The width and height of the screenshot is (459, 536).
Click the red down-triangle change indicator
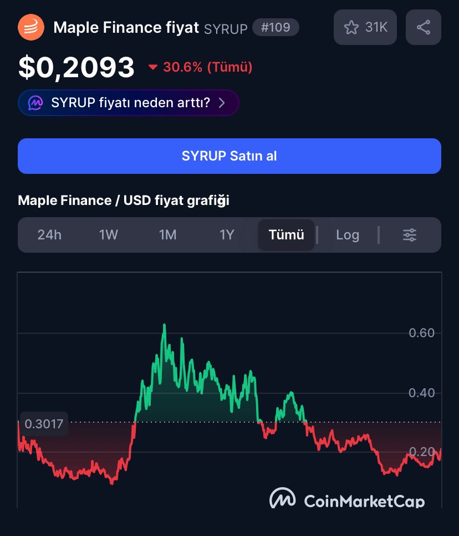[153, 67]
